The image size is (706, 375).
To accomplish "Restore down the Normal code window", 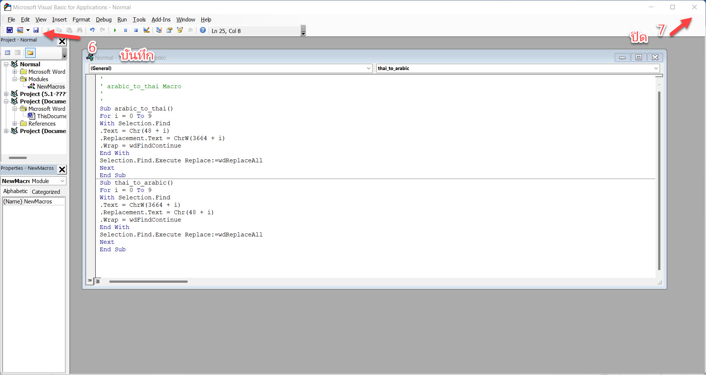I will pos(639,57).
